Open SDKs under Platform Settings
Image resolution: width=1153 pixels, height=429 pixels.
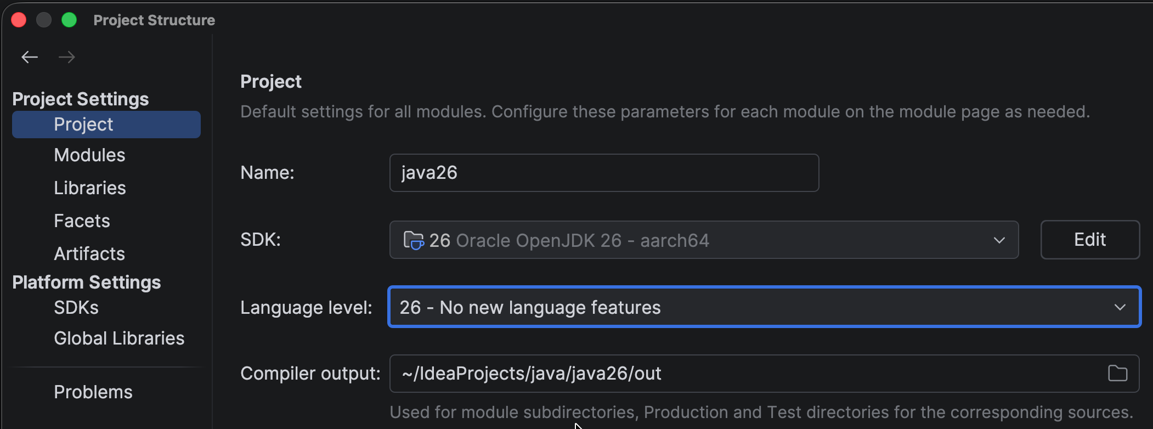[76, 308]
